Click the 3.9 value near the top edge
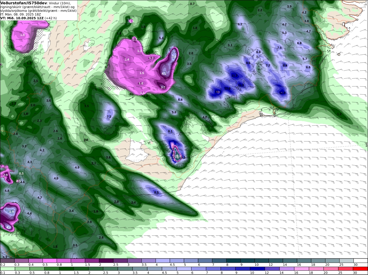Viewport: 368px width, 275px height. click(289, 6)
